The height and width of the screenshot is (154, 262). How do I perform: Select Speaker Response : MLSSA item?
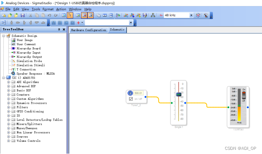tap(36, 73)
